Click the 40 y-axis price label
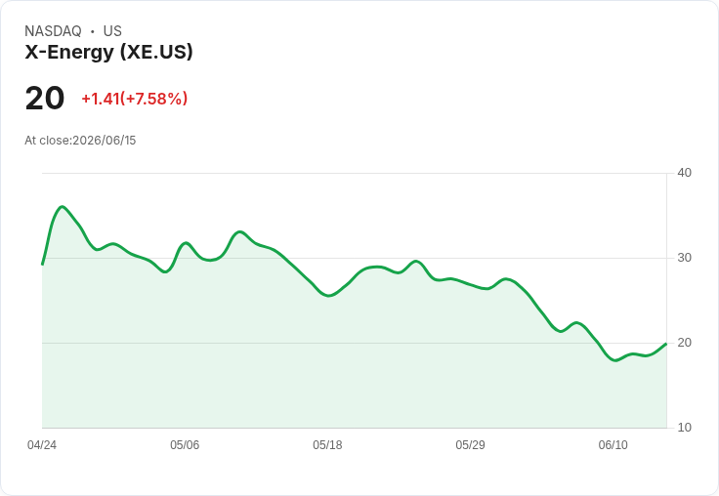This screenshot has height=496, width=719. coord(684,173)
